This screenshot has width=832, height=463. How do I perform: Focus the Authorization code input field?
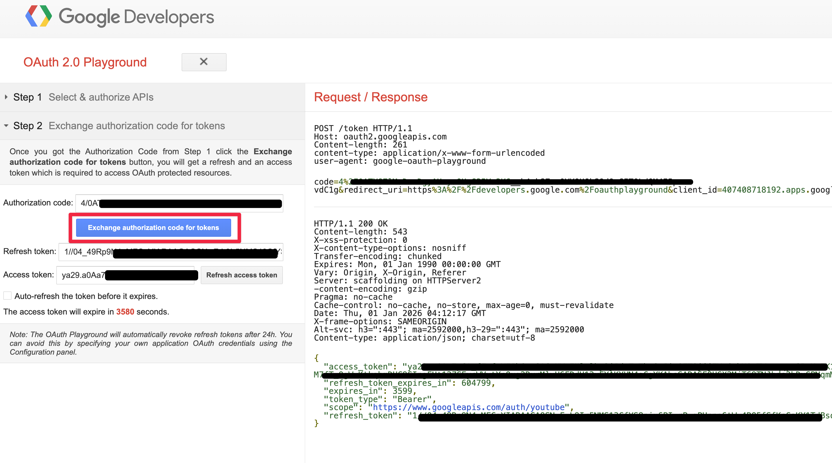pos(179,203)
